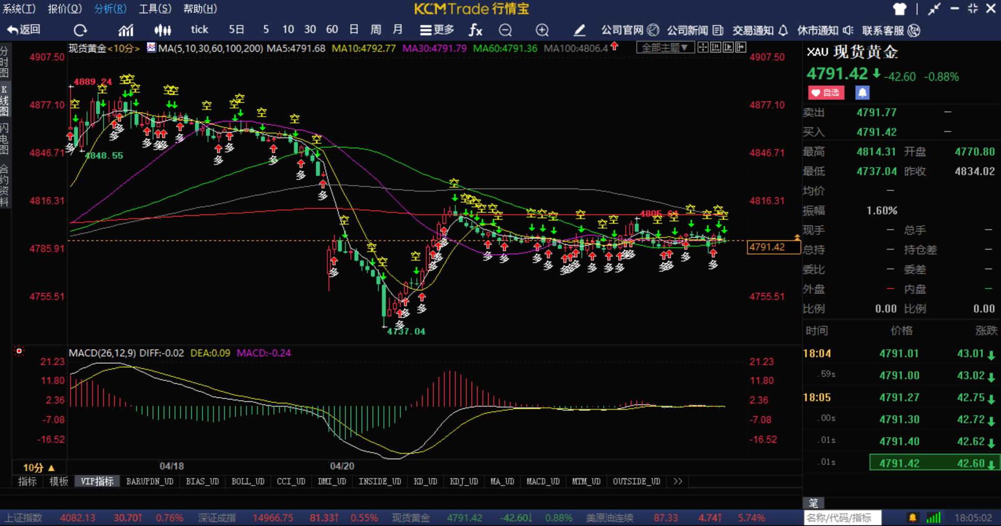Image resolution: width=1001 pixels, height=526 pixels.
Task: Apply the BOLL_UD indicator
Action: click(x=248, y=482)
